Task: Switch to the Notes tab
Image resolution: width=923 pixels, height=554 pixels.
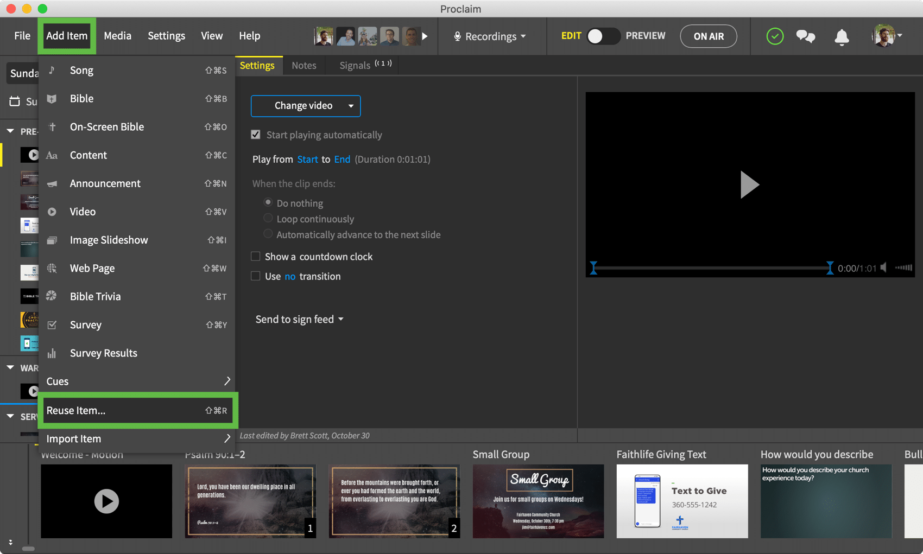Action: click(304, 65)
